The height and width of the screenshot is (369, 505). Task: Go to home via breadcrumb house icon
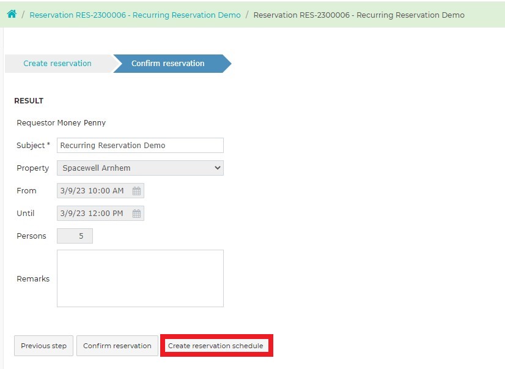pos(12,14)
